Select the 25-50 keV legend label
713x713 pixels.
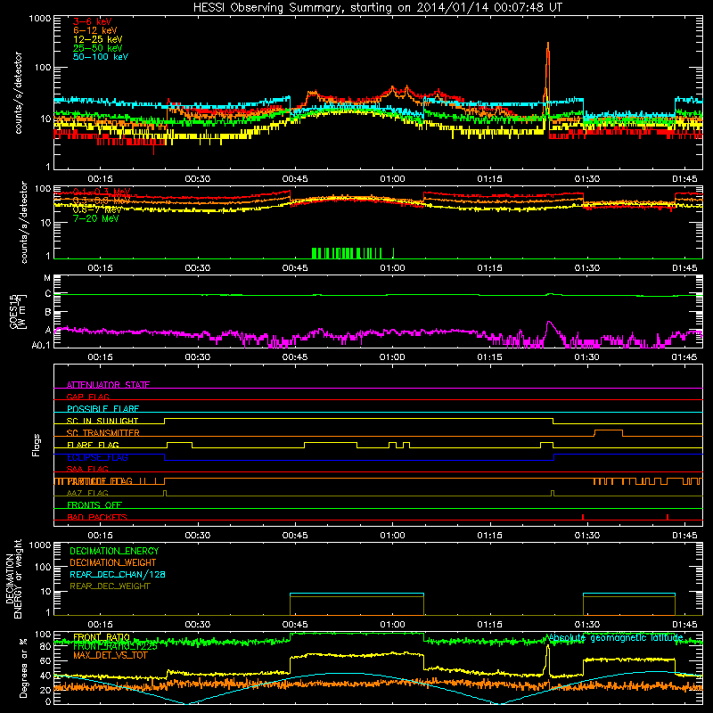(97, 48)
